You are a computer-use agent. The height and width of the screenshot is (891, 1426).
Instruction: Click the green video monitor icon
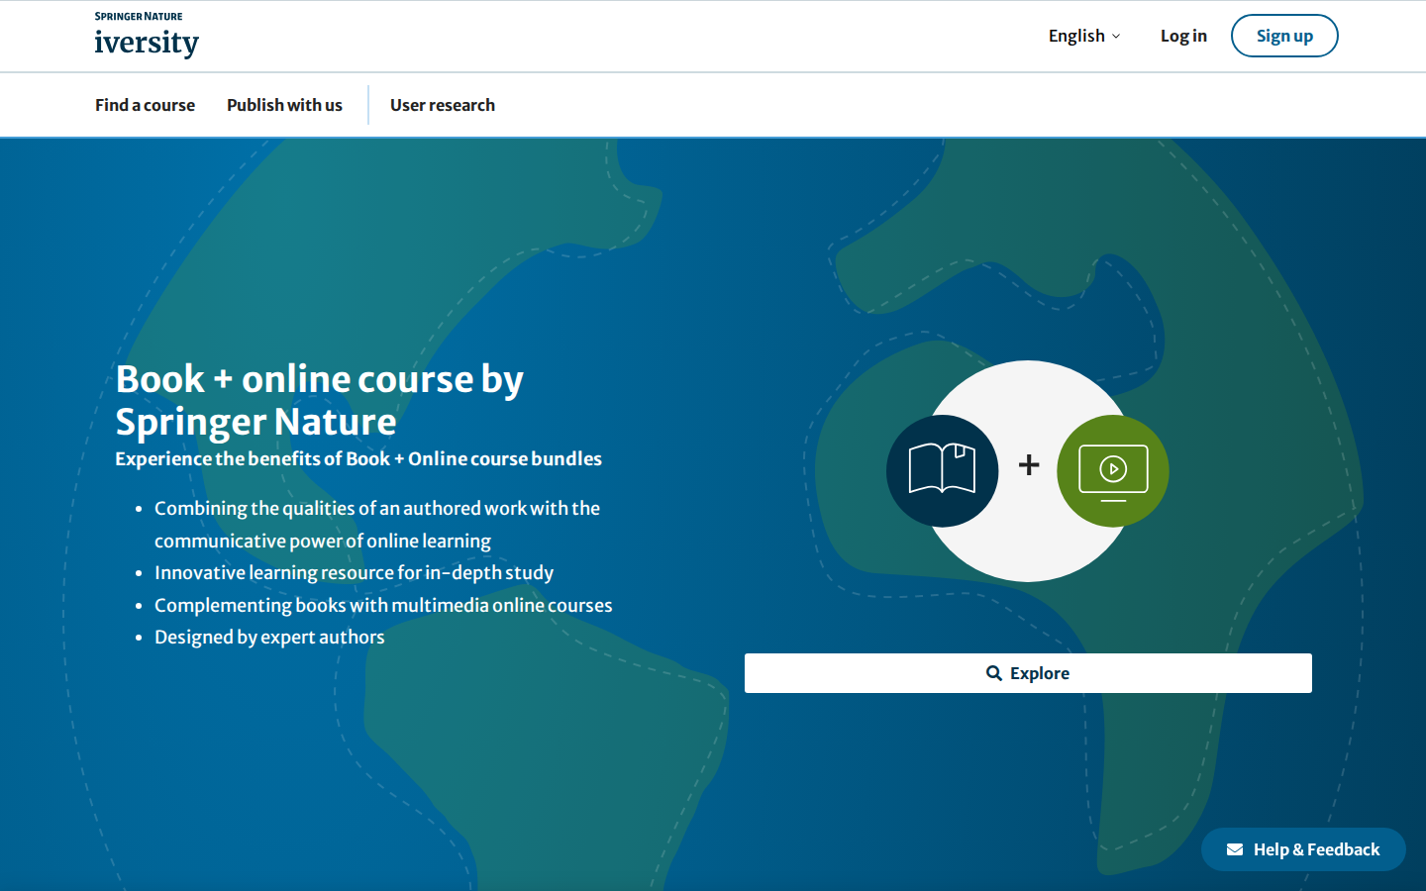click(1113, 471)
